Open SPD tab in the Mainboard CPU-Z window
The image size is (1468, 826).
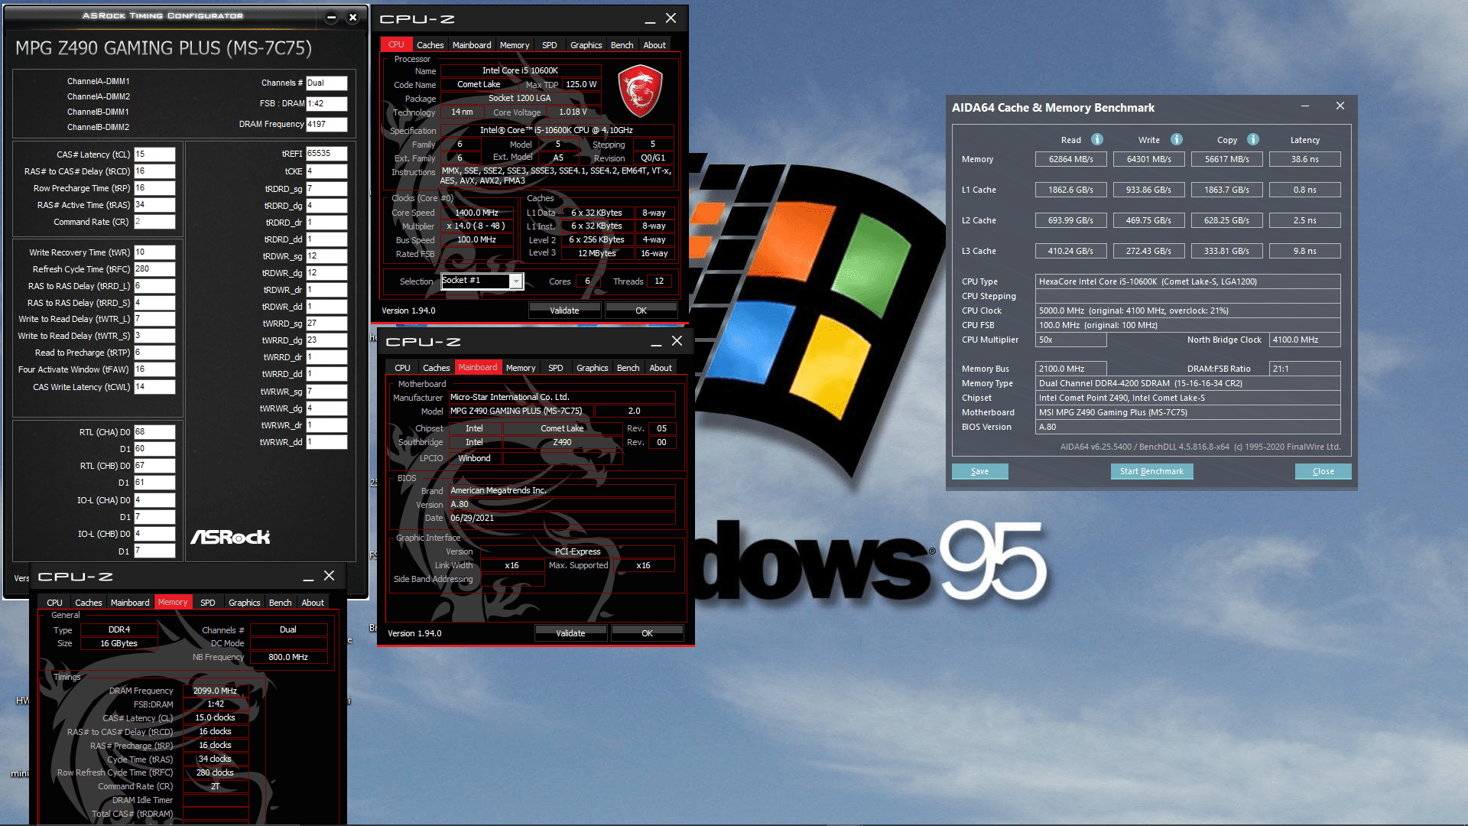point(555,368)
